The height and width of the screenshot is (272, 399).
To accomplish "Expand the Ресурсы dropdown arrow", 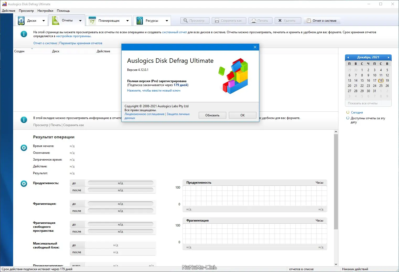I will click(167, 21).
